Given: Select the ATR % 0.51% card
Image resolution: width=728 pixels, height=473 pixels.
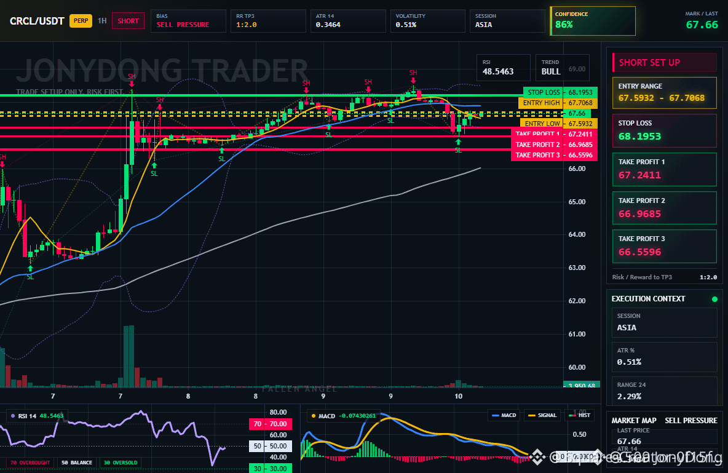Looking at the screenshot, I should (x=665, y=357).
